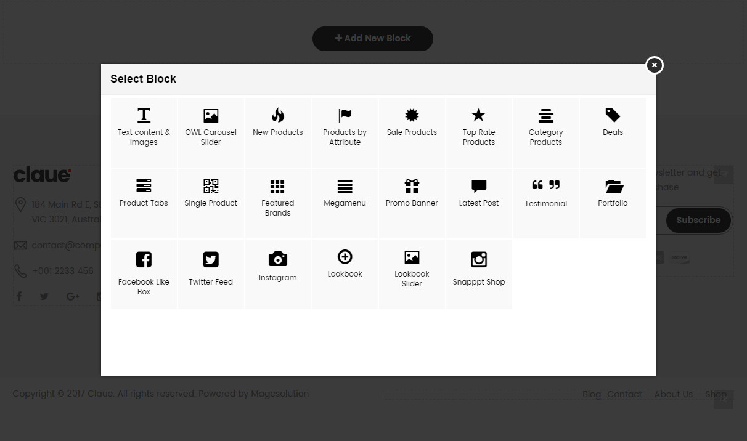Select the Portfolio folder icon
This screenshot has height=441, width=747.
[x=614, y=186]
